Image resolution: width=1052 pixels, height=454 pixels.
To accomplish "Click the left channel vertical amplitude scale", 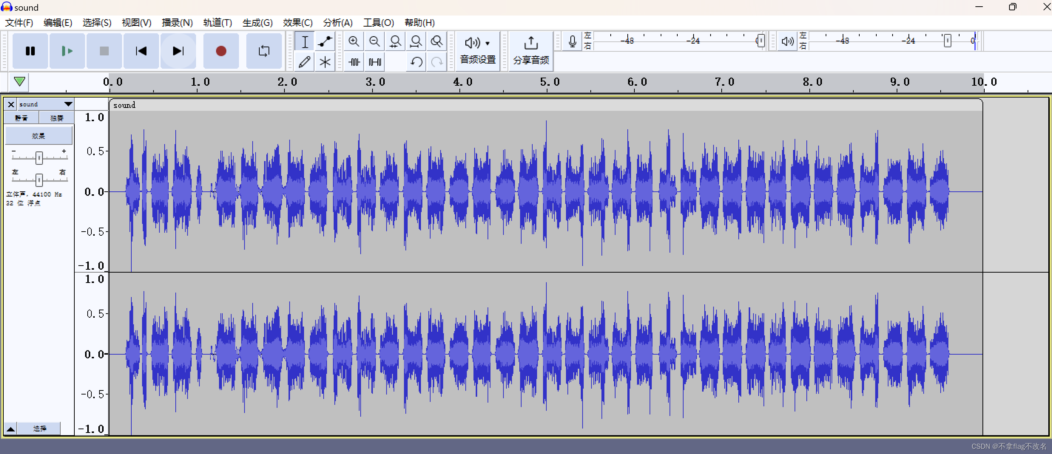I will click(92, 191).
